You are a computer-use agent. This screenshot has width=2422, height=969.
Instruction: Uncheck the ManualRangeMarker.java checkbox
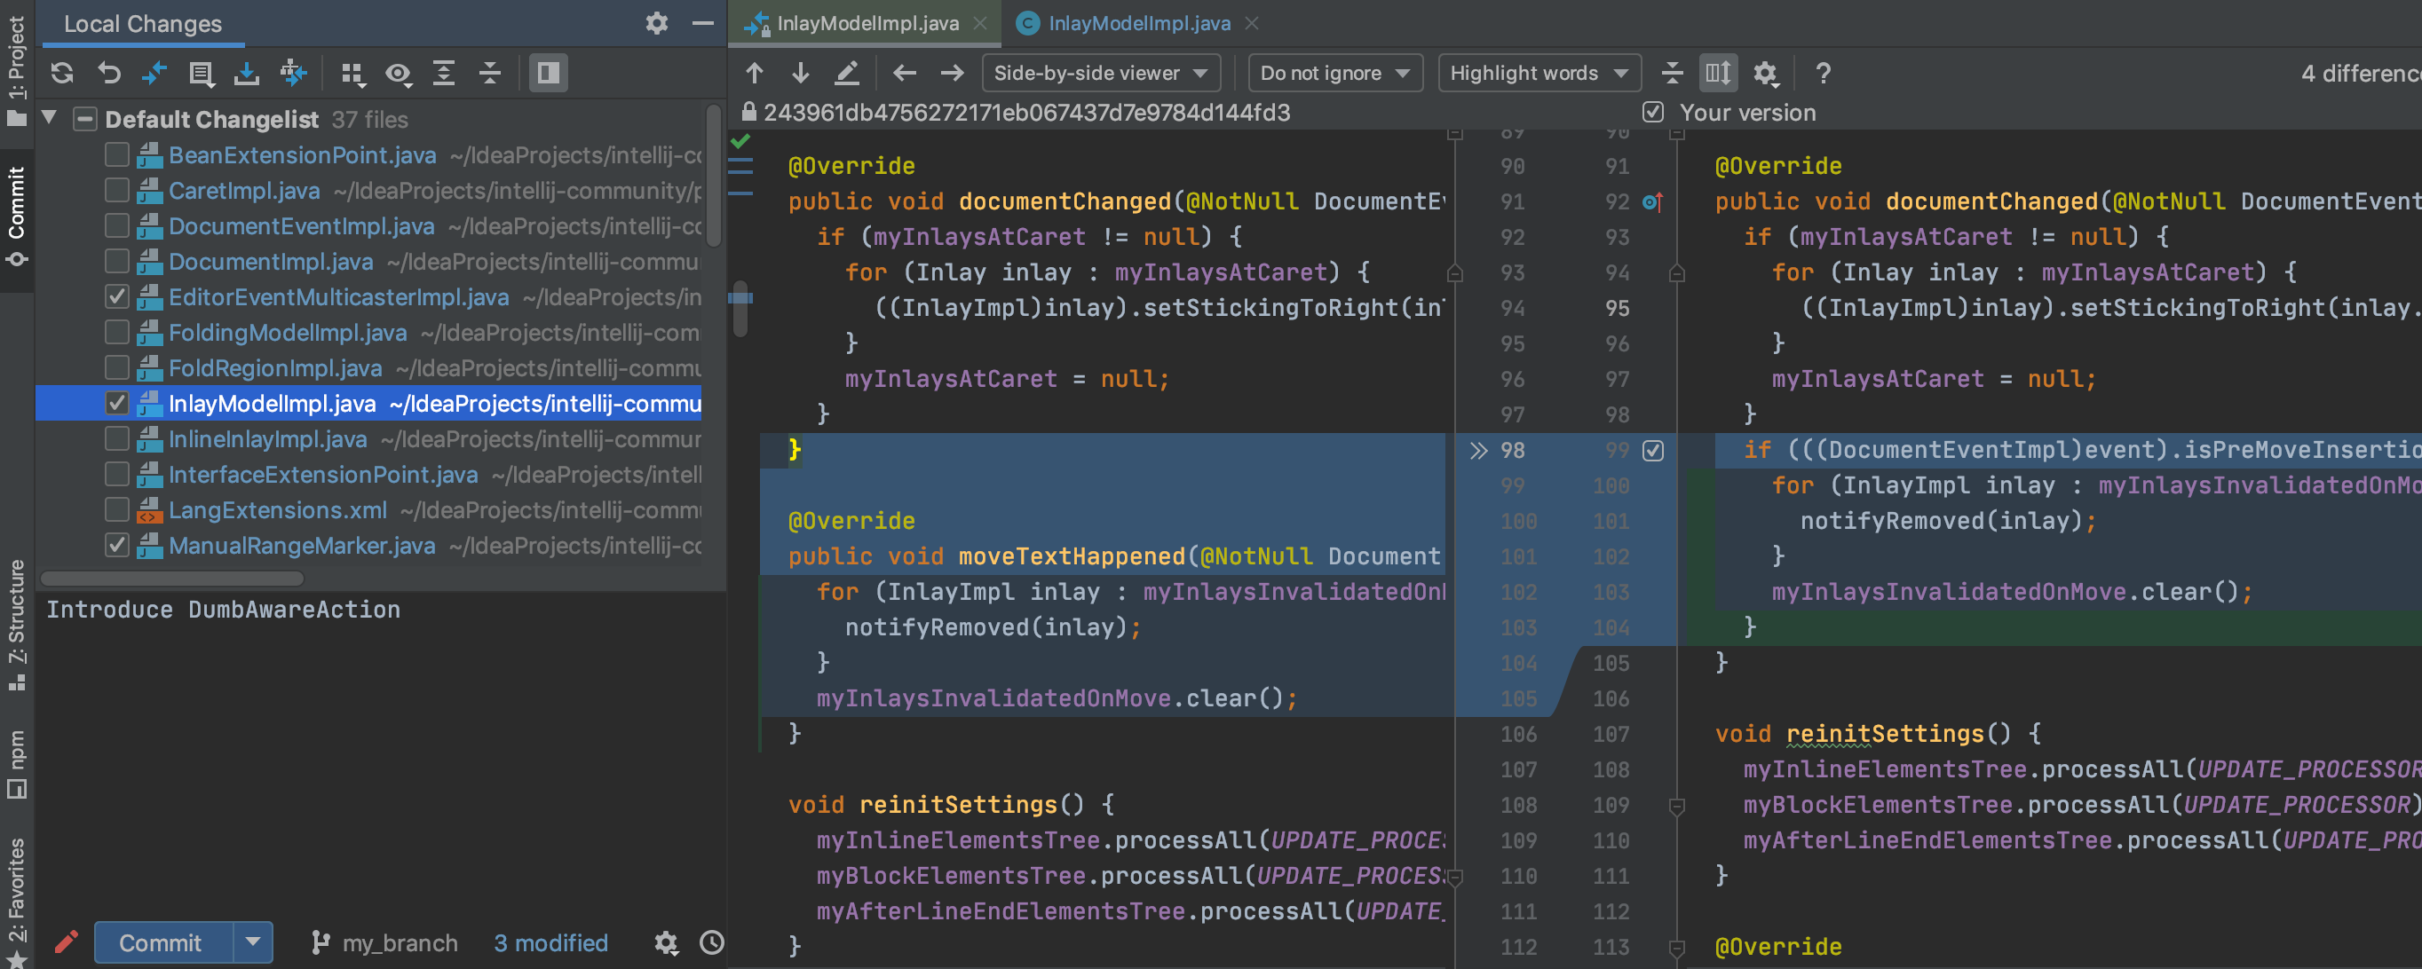click(x=116, y=545)
